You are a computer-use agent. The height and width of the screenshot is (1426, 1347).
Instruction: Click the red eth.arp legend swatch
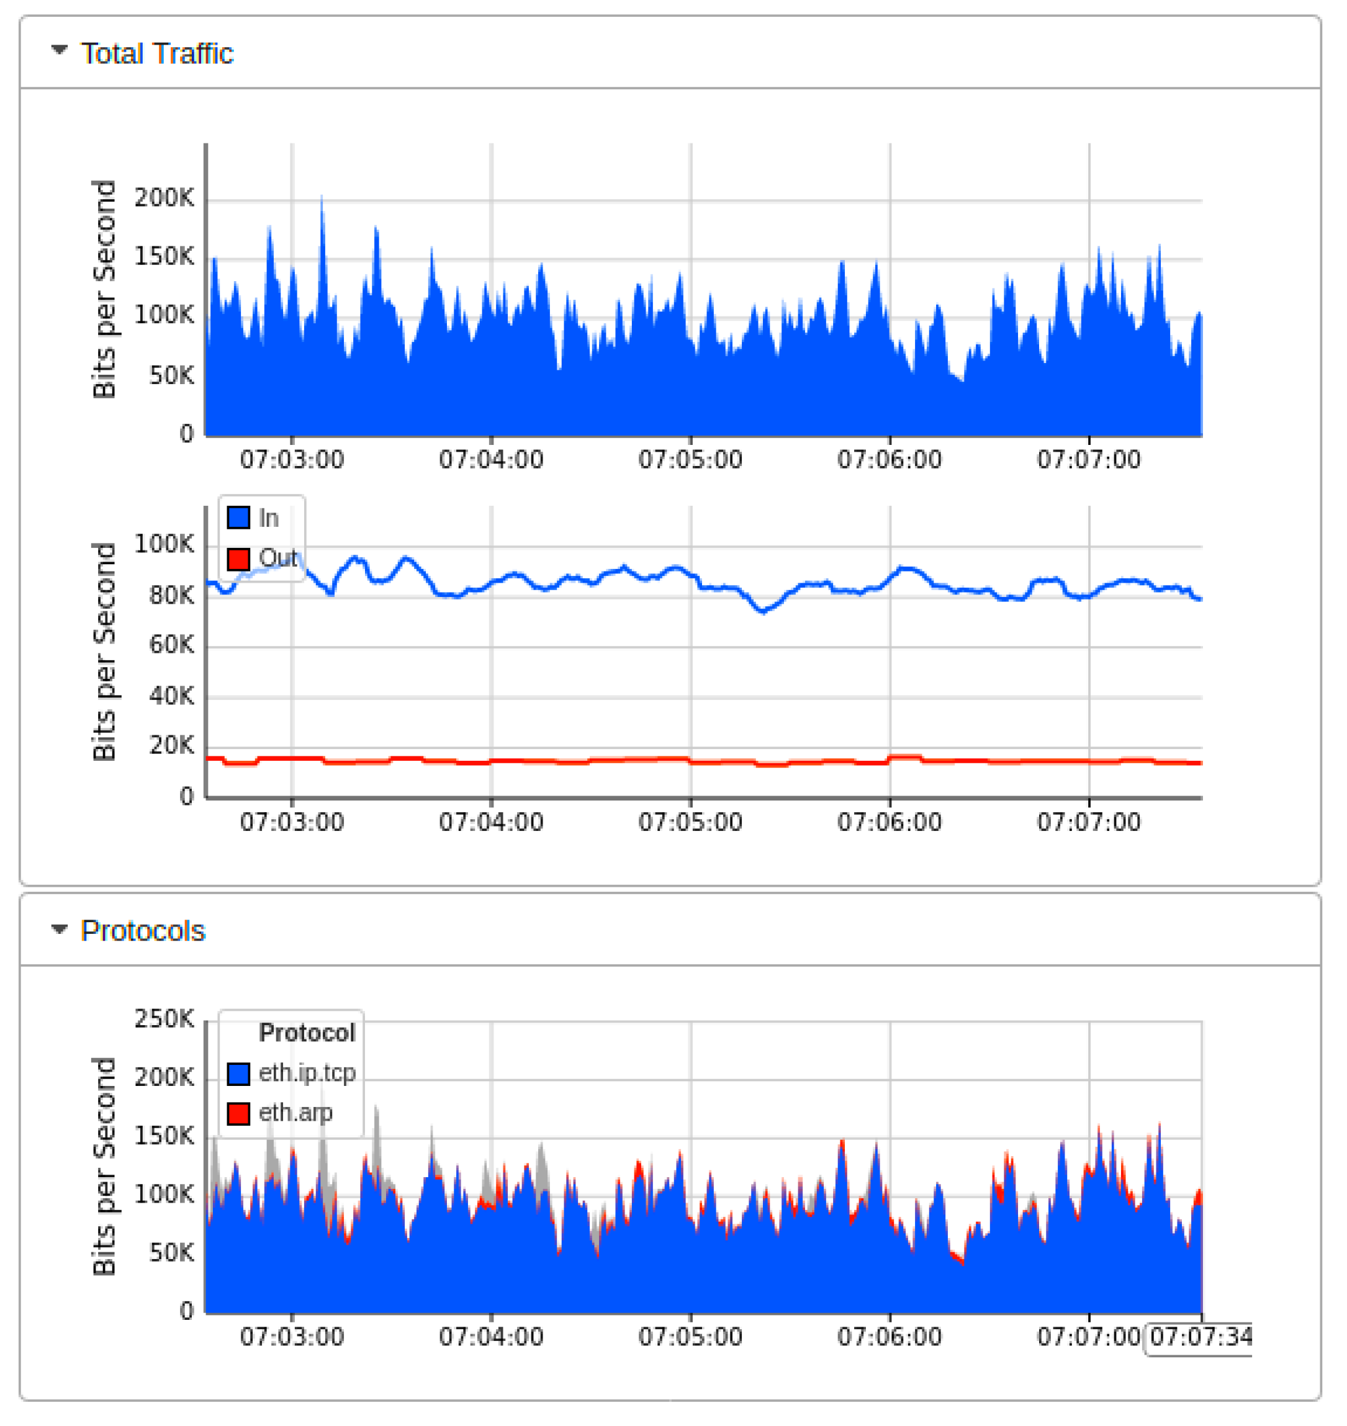[x=238, y=1113]
